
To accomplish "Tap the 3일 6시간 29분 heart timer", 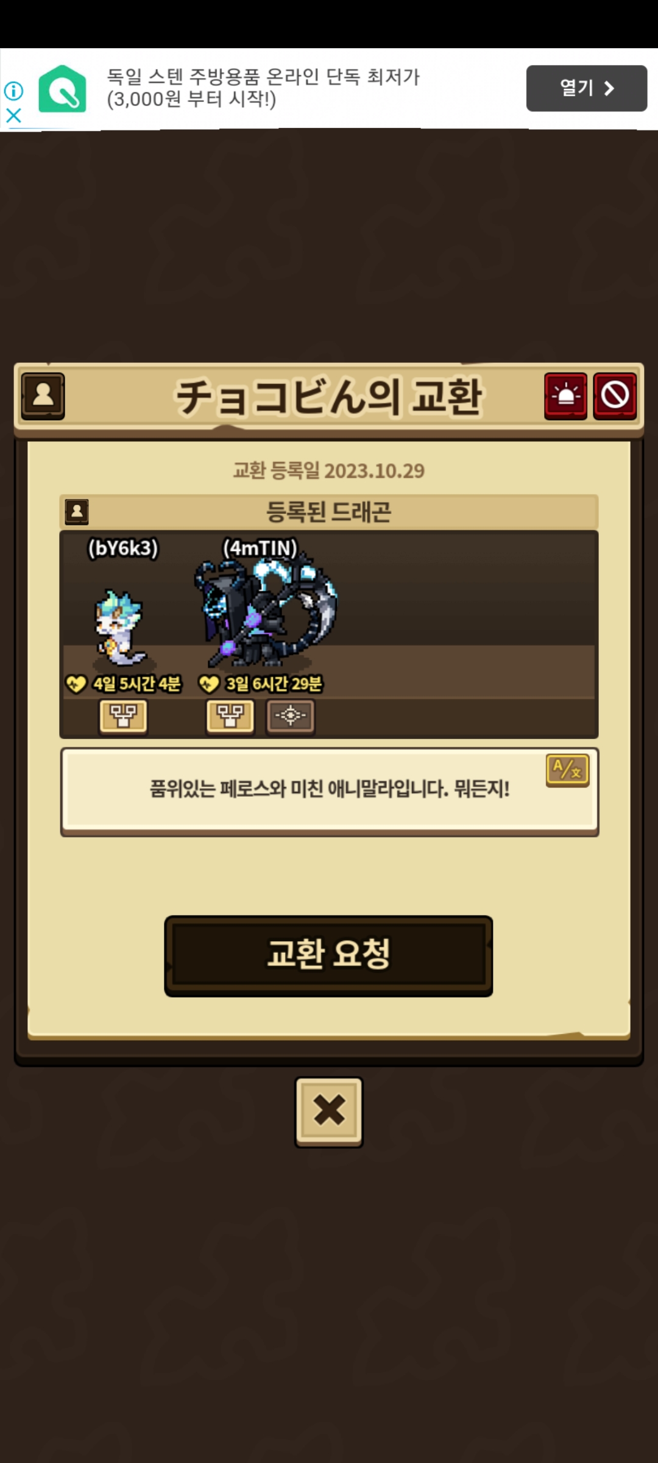I will pyautogui.click(x=261, y=684).
